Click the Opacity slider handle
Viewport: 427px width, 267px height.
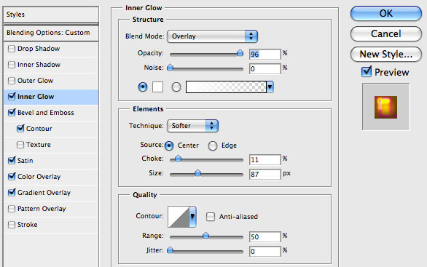[240, 53]
